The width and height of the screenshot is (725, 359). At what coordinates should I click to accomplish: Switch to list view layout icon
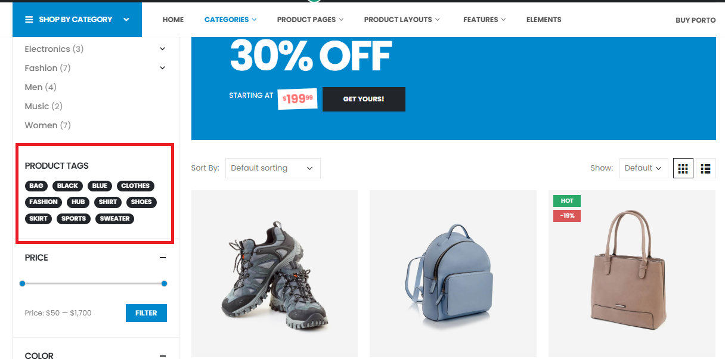(706, 168)
